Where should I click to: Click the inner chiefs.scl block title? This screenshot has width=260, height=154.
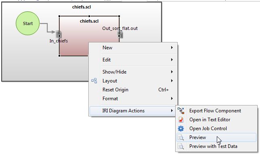click(x=89, y=21)
